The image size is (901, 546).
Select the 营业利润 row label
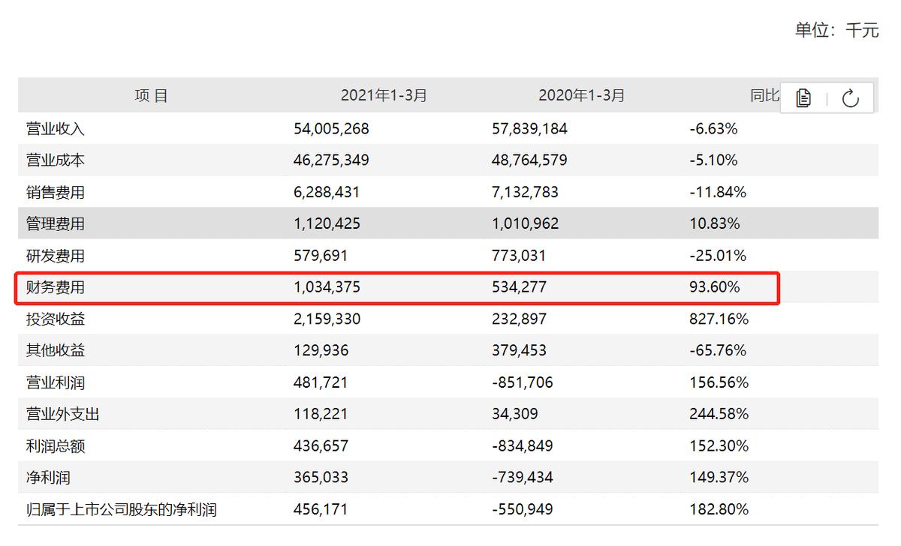click(56, 382)
